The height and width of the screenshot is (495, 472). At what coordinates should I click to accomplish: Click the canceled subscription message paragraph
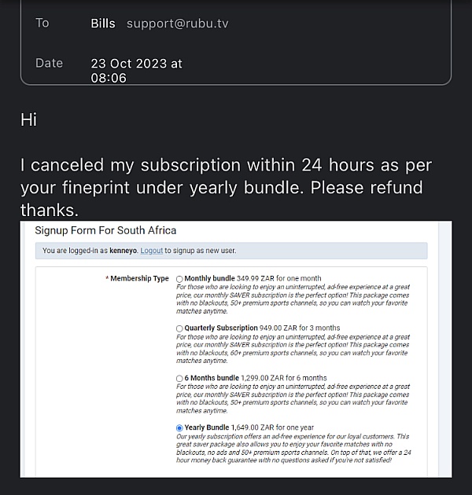tap(226, 188)
